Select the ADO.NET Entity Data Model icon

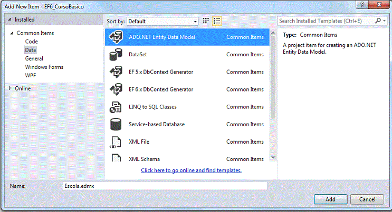116,37
